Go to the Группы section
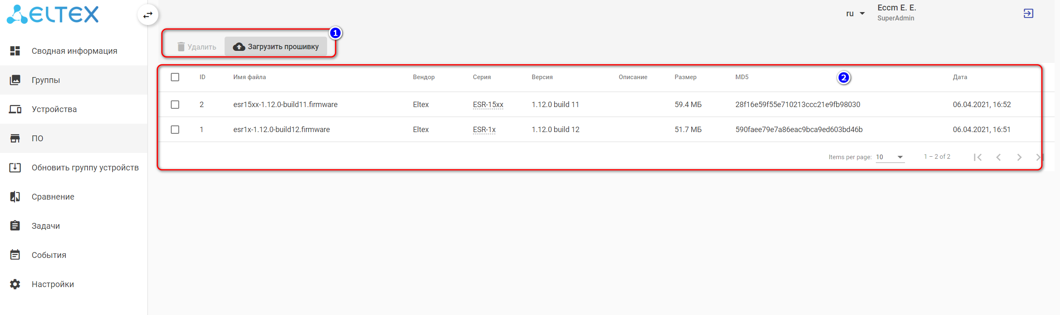Viewport: 1060px width, 315px height. click(x=46, y=80)
